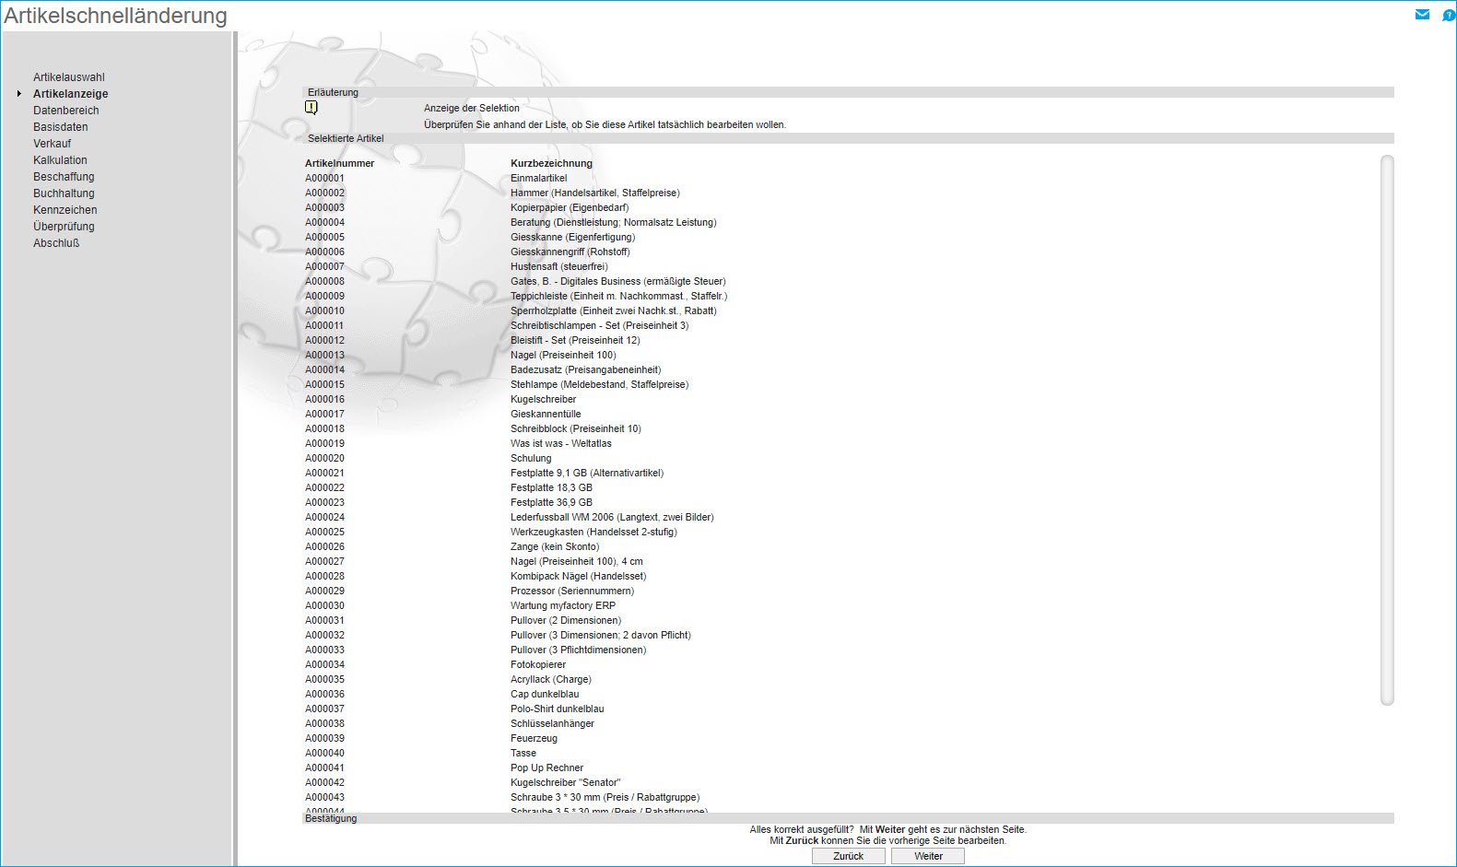The height and width of the screenshot is (867, 1457).
Task: Click 'Lederfussball WM 2006' description
Action: coord(612,517)
